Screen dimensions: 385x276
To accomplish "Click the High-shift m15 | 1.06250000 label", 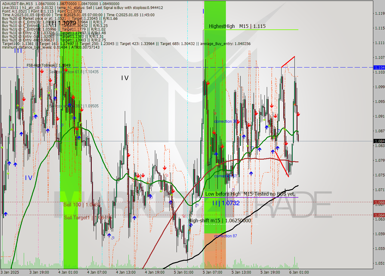I will coord(220,220).
